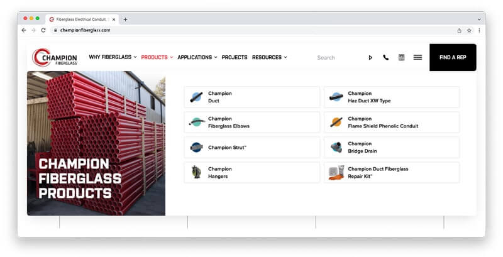Open the Why Fiberglass menu
The width and height of the screenshot is (503, 257).
(110, 57)
